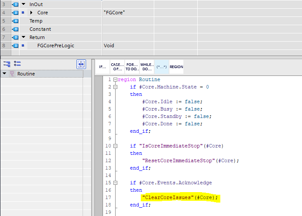Insert a FOR TO DO loop template
The width and height of the screenshot is (302, 216).
pyautogui.click(x=132, y=67)
